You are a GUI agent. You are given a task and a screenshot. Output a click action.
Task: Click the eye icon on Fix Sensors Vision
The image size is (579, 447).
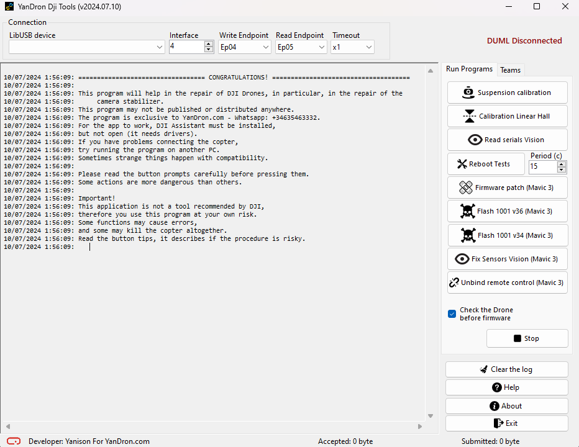coord(462,259)
